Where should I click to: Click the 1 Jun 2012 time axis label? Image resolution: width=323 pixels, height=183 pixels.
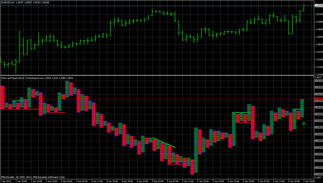coord(6,181)
